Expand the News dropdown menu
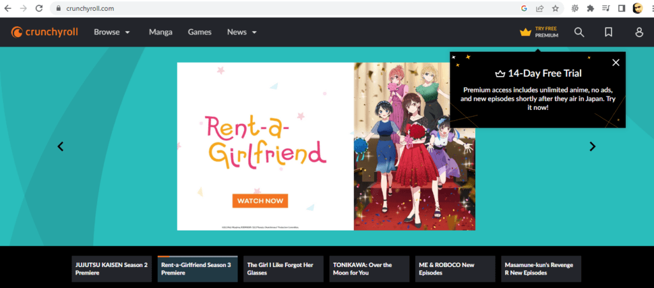The height and width of the screenshot is (288, 654). 242,32
